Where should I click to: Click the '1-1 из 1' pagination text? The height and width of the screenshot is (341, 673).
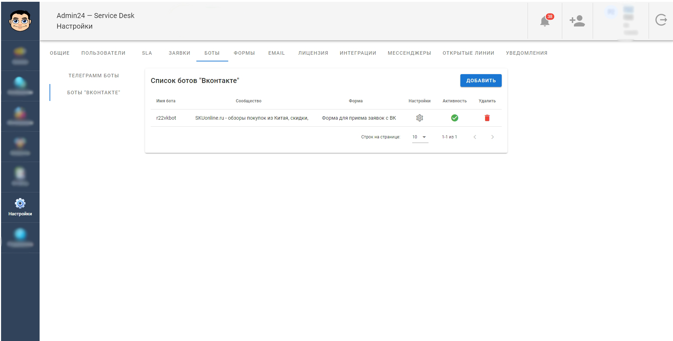tap(449, 137)
